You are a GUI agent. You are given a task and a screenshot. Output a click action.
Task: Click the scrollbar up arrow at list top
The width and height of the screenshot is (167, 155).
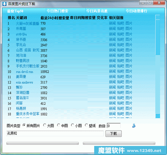(x=158, y=17)
